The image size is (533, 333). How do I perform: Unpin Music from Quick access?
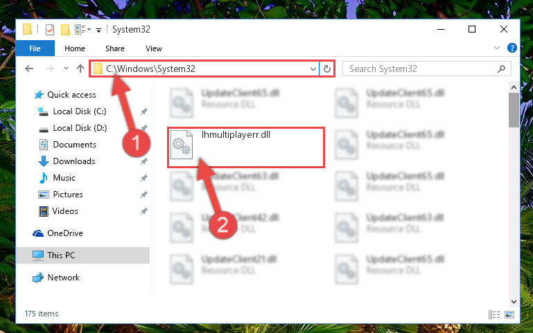[144, 178]
